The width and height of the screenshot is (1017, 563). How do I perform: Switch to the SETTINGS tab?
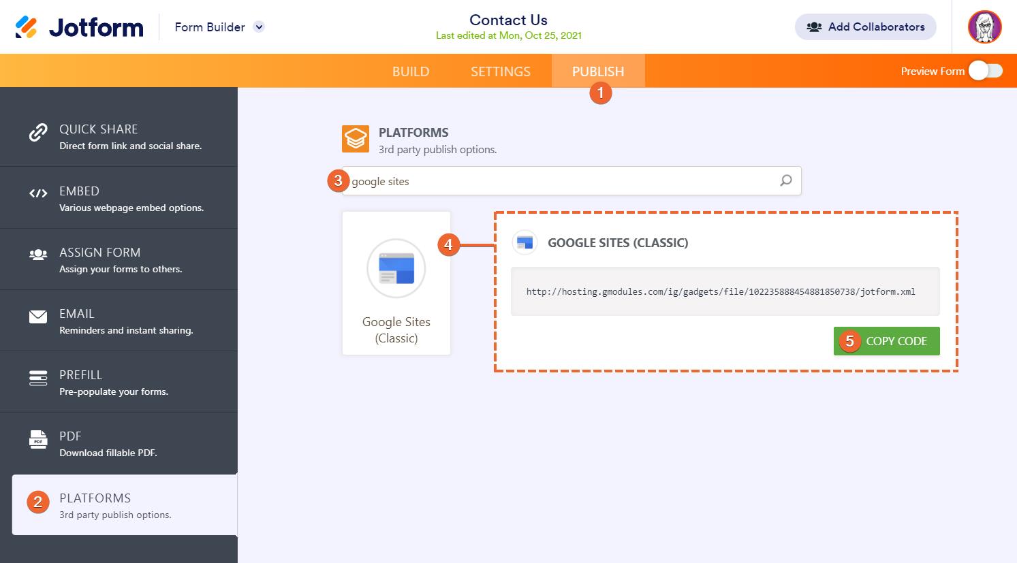pos(501,71)
